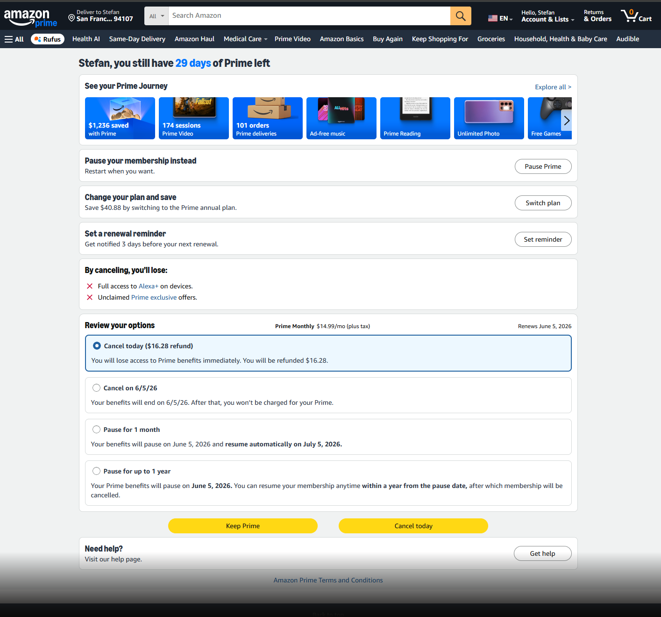
Task: Click the Pause Prime button
Action: (543, 166)
